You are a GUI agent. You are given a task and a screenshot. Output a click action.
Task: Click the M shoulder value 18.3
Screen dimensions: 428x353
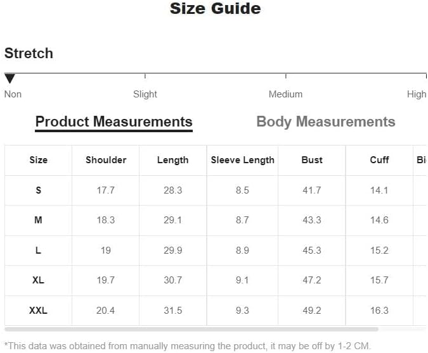(x=106, y=220)
